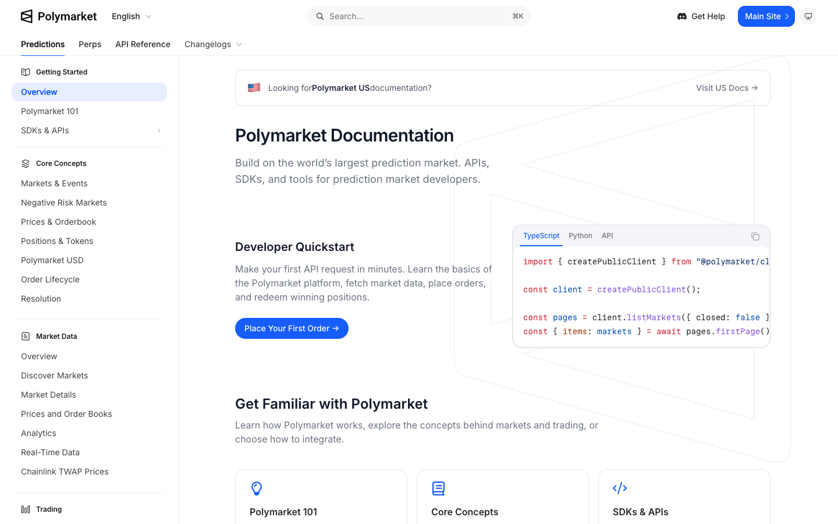Open Negative Risk Markets page

coord(89,203)
